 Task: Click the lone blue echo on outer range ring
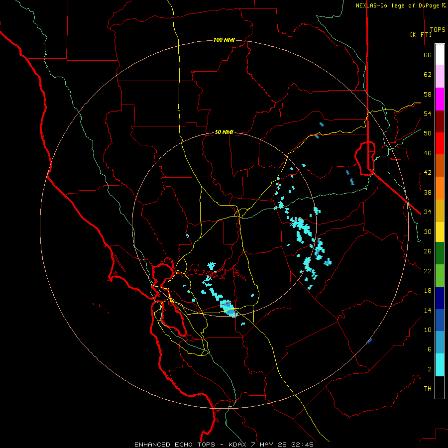pyautogui.click(x=370, y=340)
